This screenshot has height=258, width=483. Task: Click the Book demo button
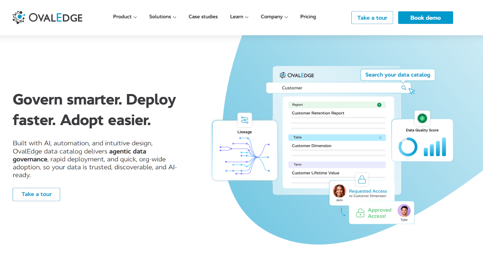pos(426,18)
